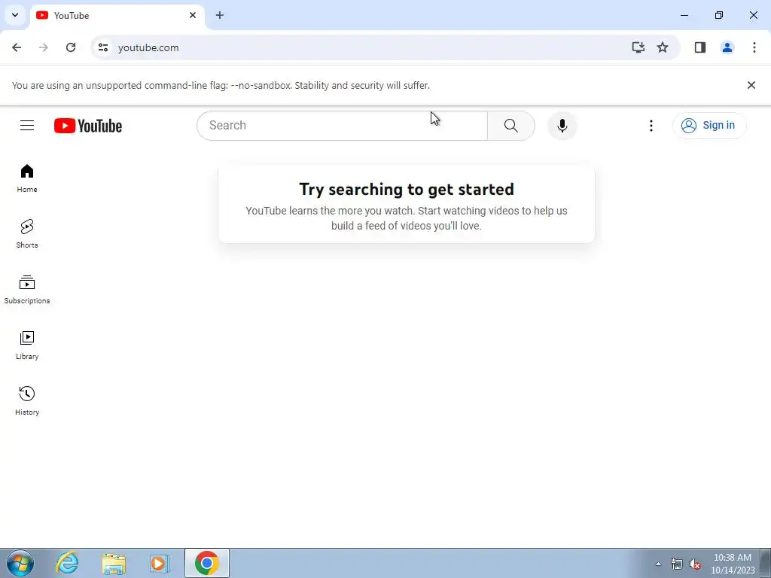Image resolution: width=771 pixels, height=578 pixels.
Task: Open Shorts in the sidebar
Action: (27, 233)
